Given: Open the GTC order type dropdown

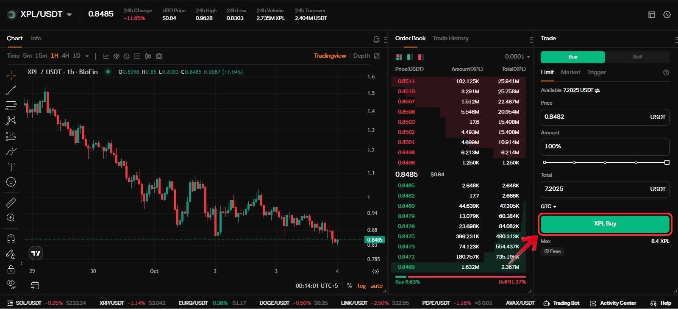Looking at the screenshot, I should tap(548, 206).
